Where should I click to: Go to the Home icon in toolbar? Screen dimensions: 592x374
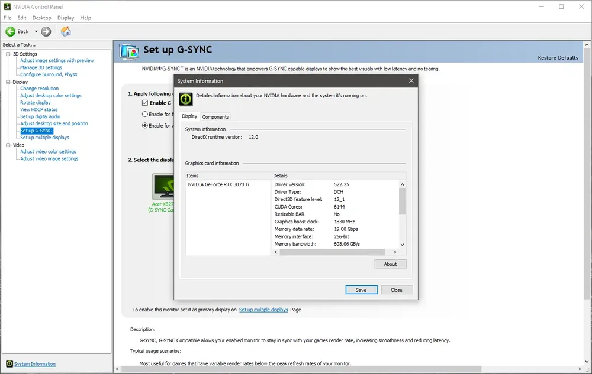66,32
